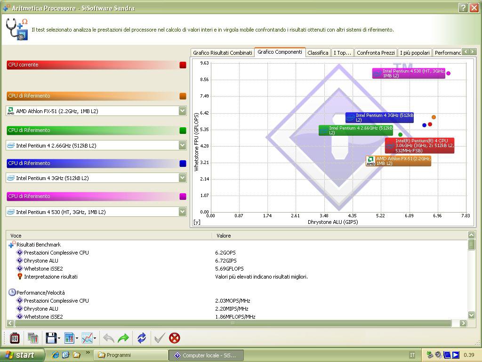Click the floppy disk save icon

click(x=51, y=338)
